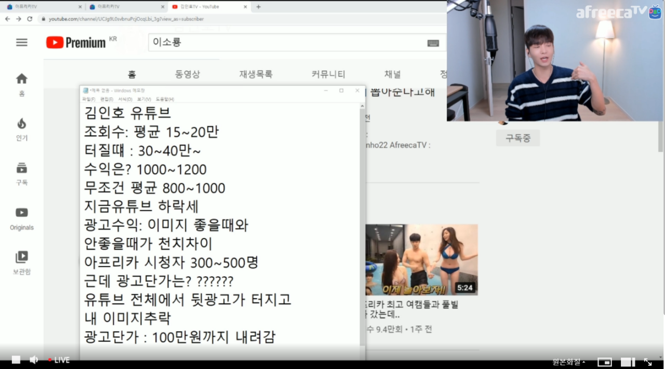Click the line '광고단가 : 100만원까지 내려감'
This screenshot has height=369, width=665.
click(x=180, y=337)
